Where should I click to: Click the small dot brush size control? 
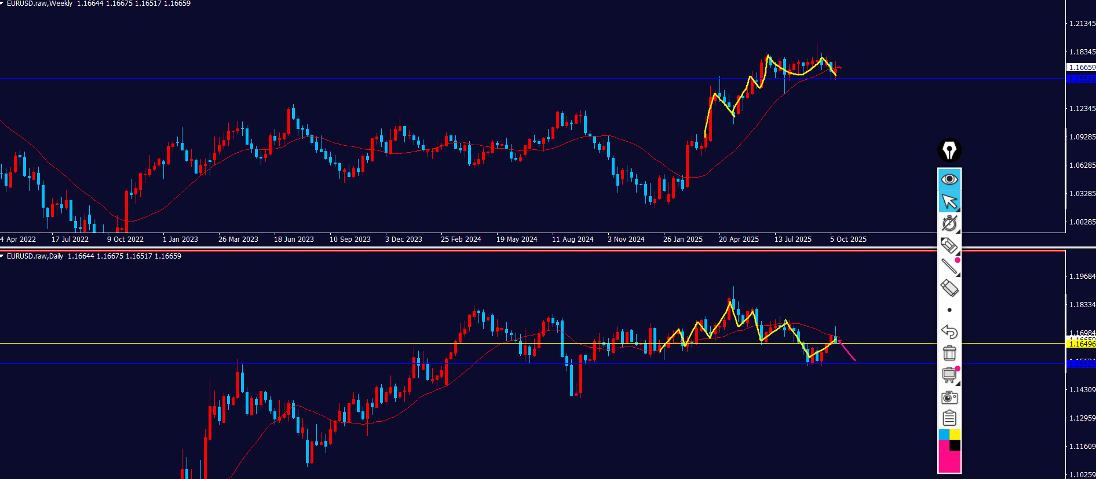coord(949,310)
